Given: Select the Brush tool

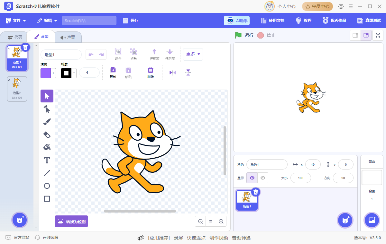Looking at the screenshot, I should pyautogui.click(x=47, y=121).
